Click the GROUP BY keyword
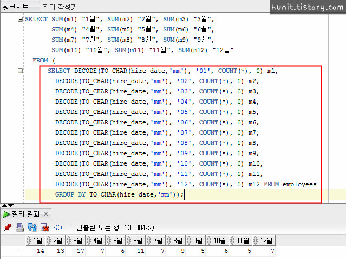 pos(70,194)
